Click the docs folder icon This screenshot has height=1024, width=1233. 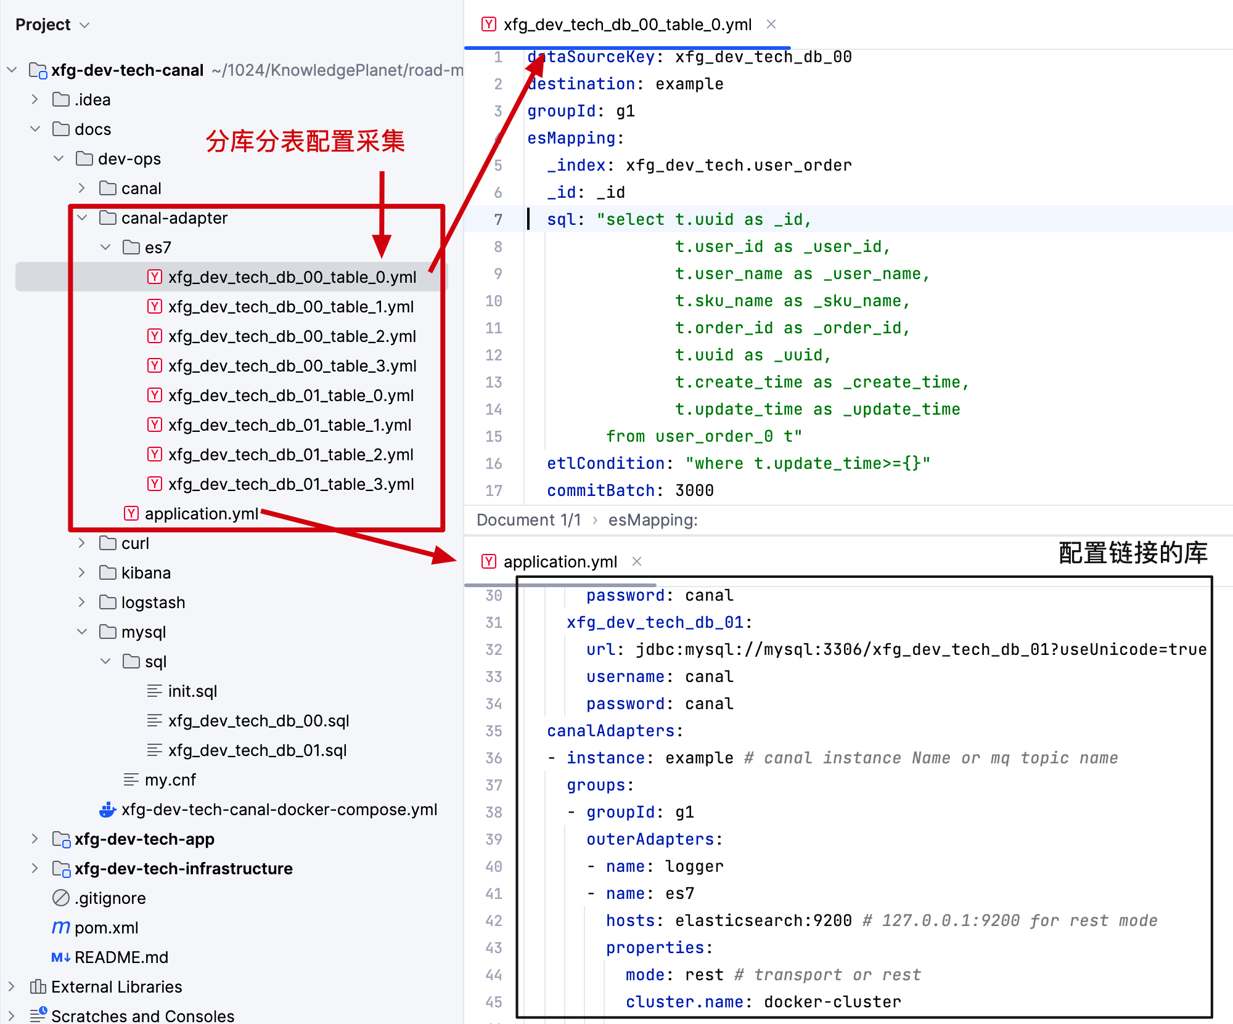(x=61, y=129)
